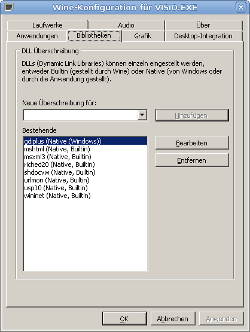Open the Audio tab

[x=126, y=25]
